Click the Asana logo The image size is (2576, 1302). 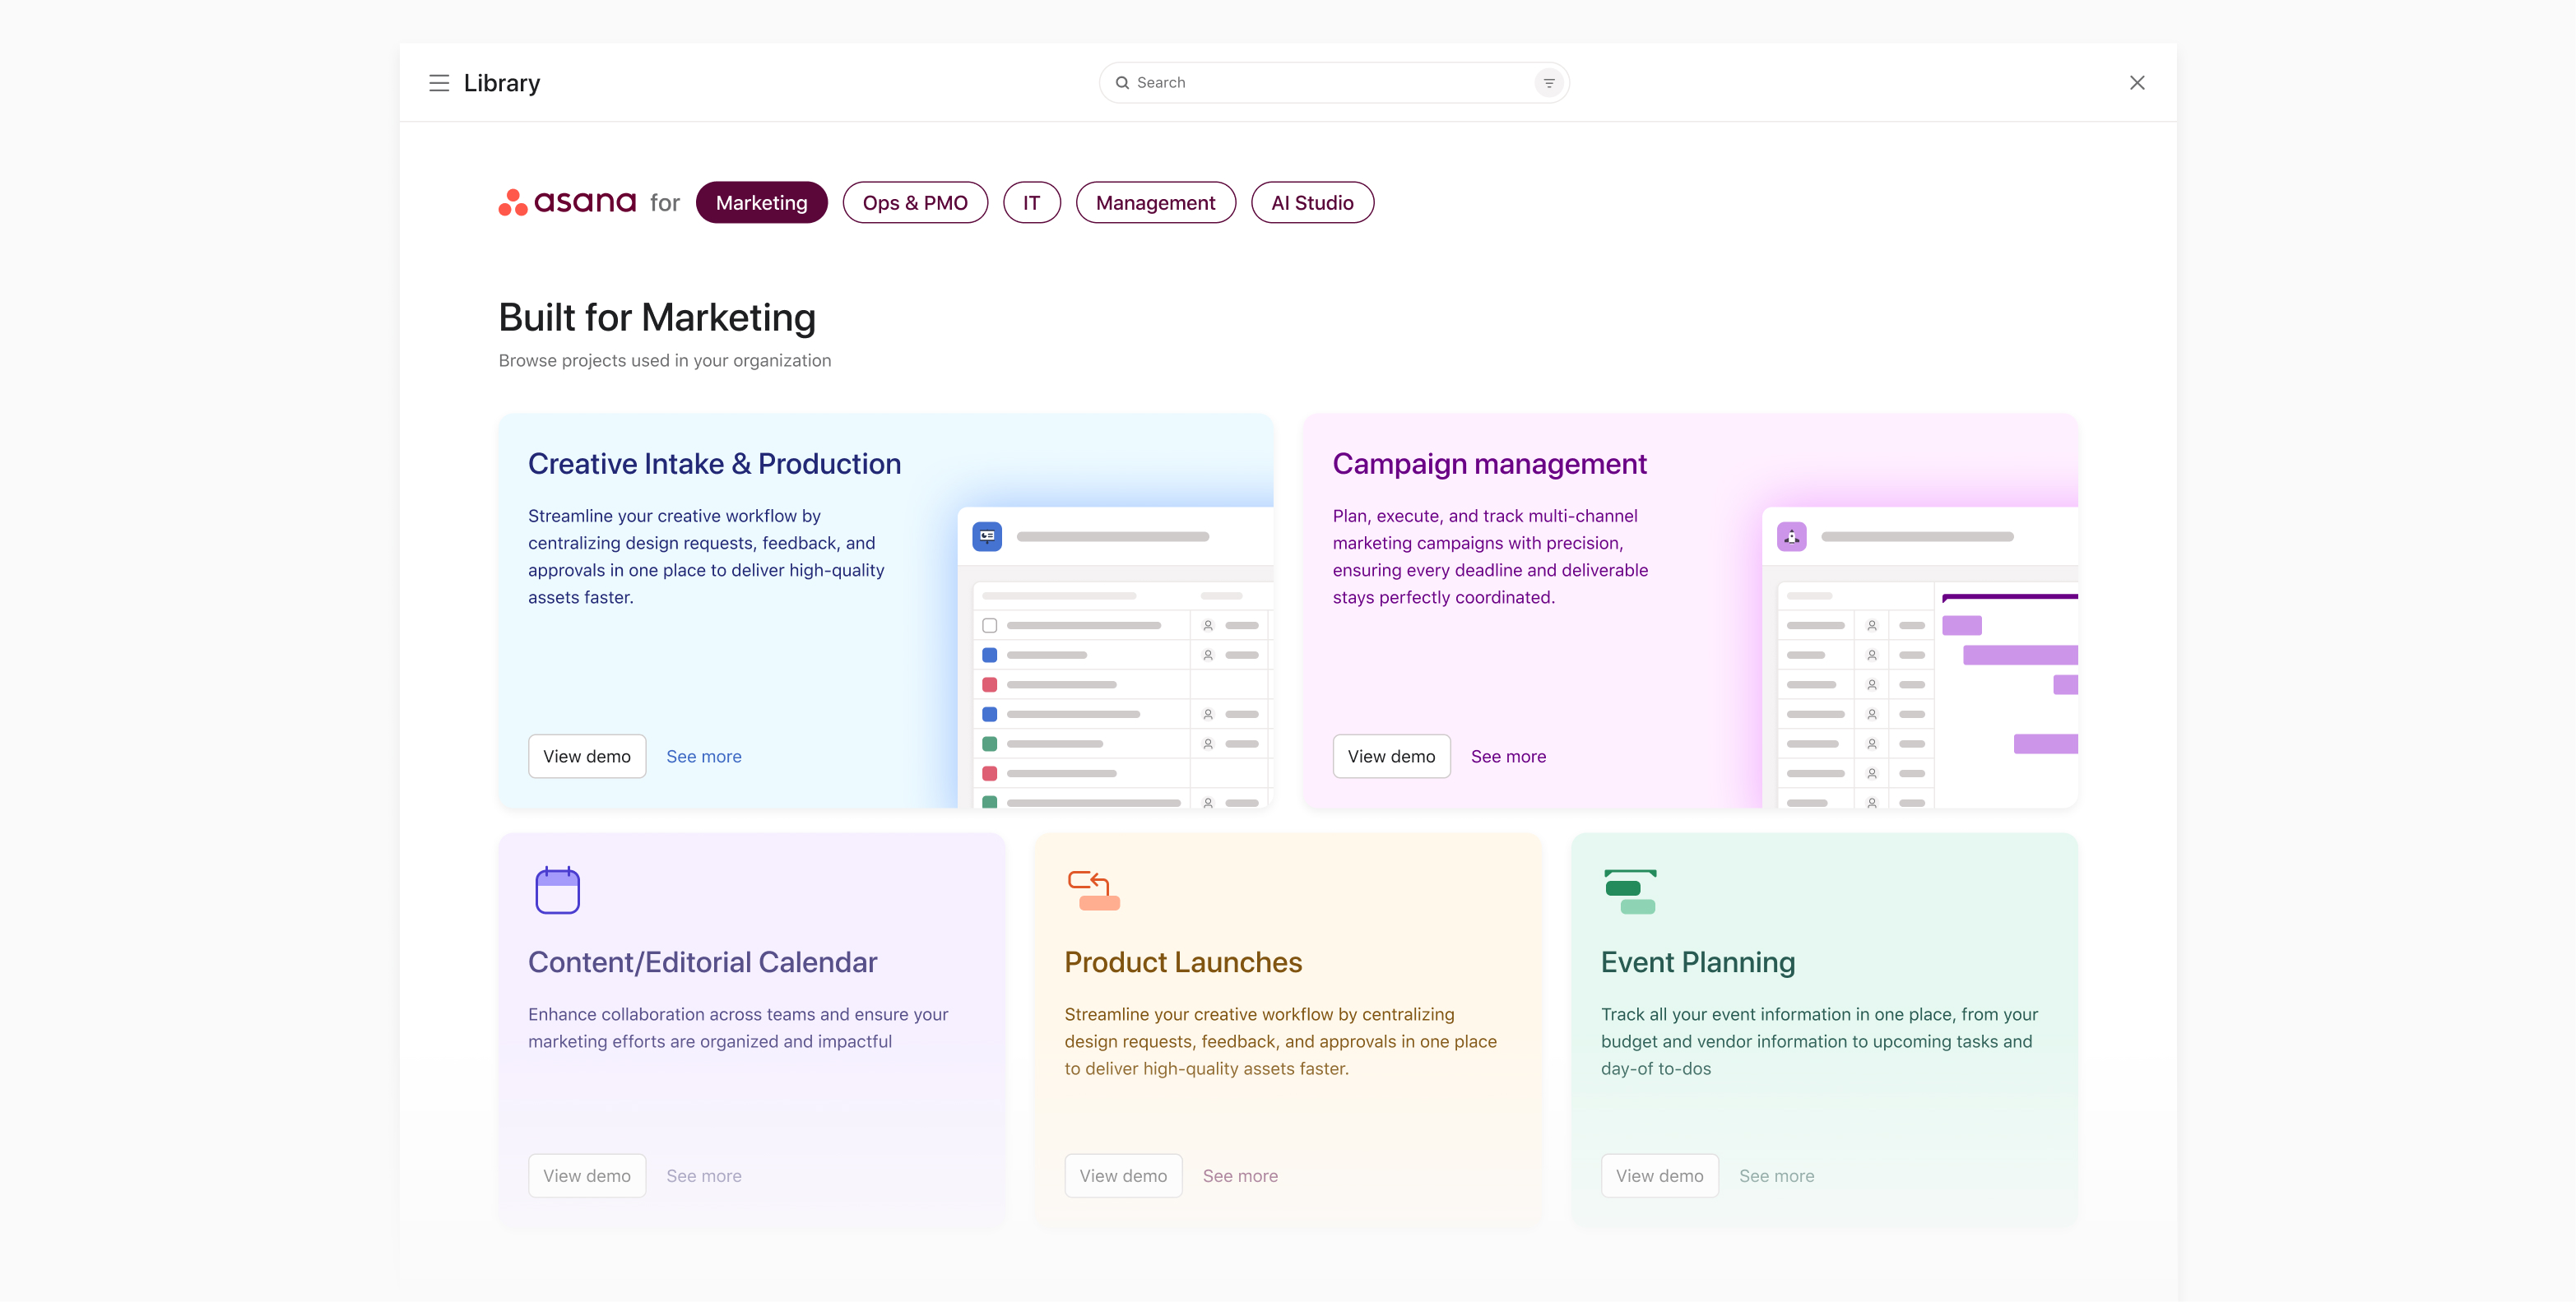568,203
